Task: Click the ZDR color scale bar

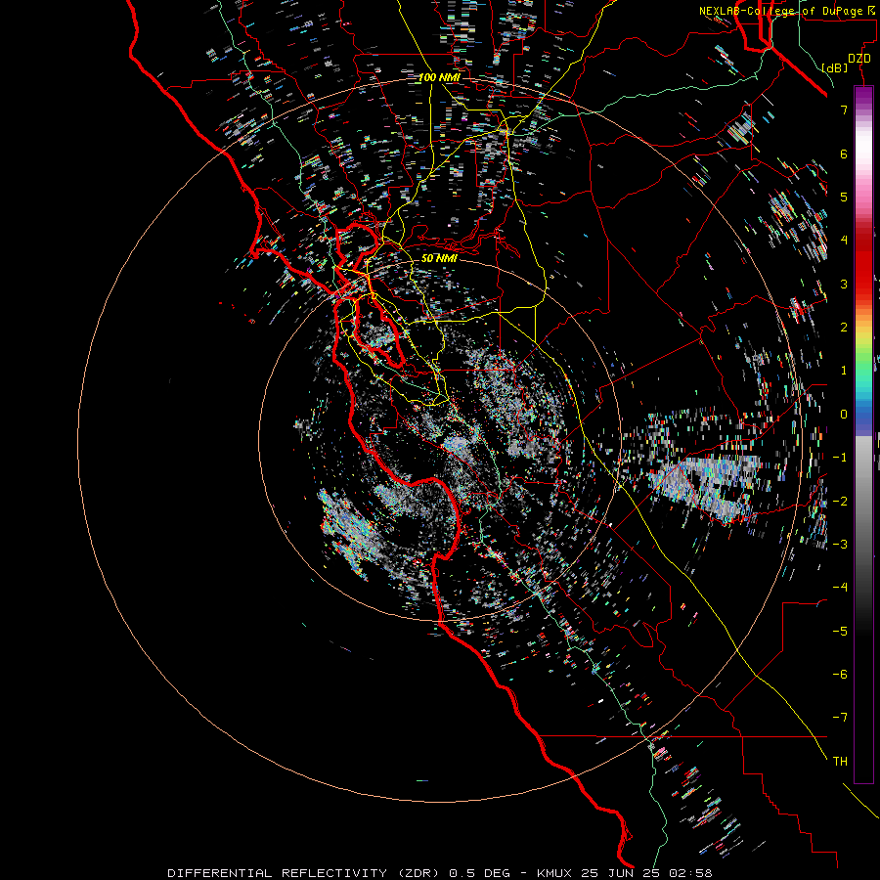Action: (863, 434)
